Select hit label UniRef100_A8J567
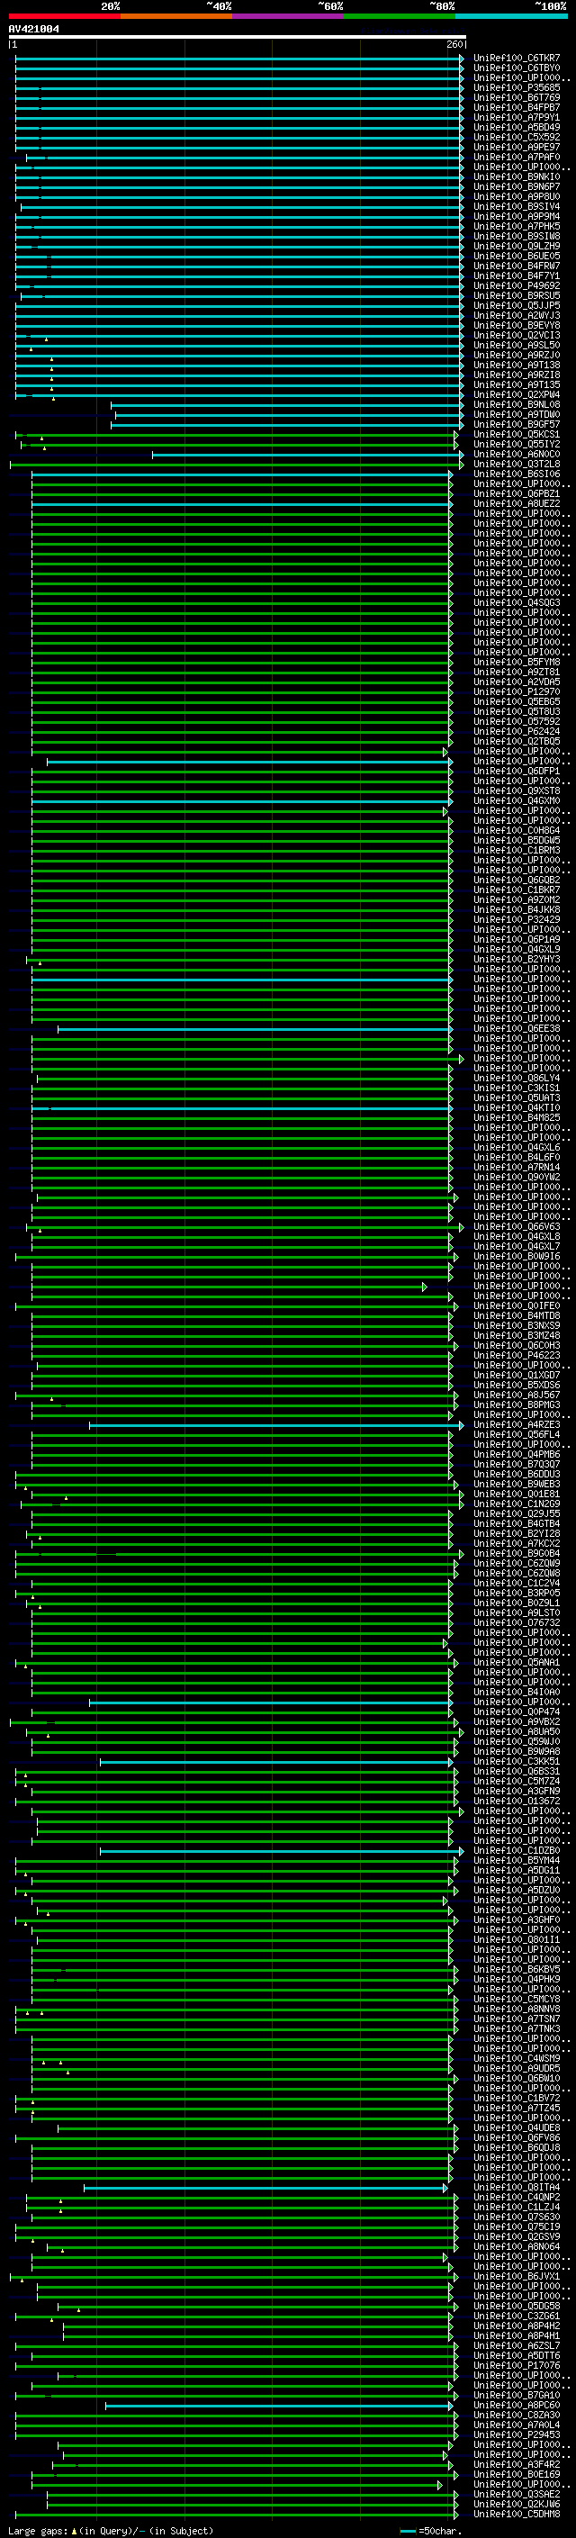 click(517, 1395)
